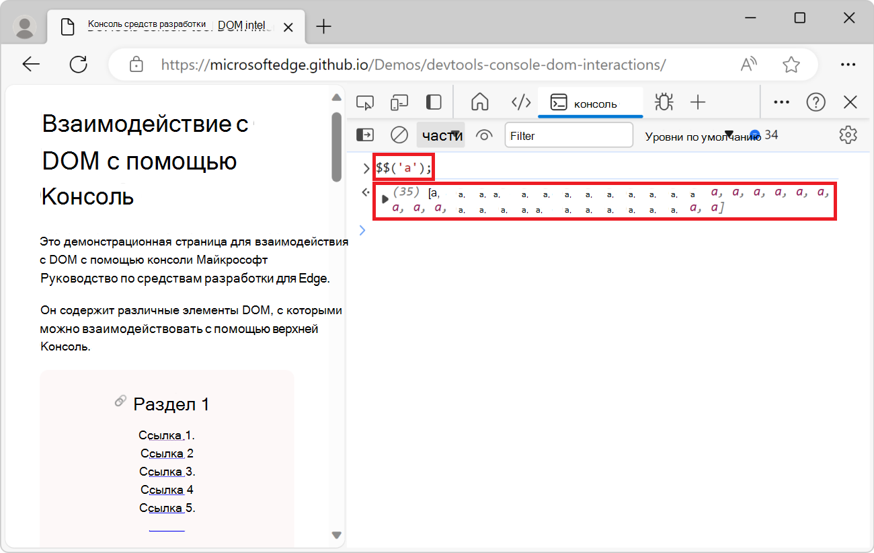The height and width of the screenshot is (553, 874).
Task: Clear the console with the ⊘ icon
Action: point(399,135)
